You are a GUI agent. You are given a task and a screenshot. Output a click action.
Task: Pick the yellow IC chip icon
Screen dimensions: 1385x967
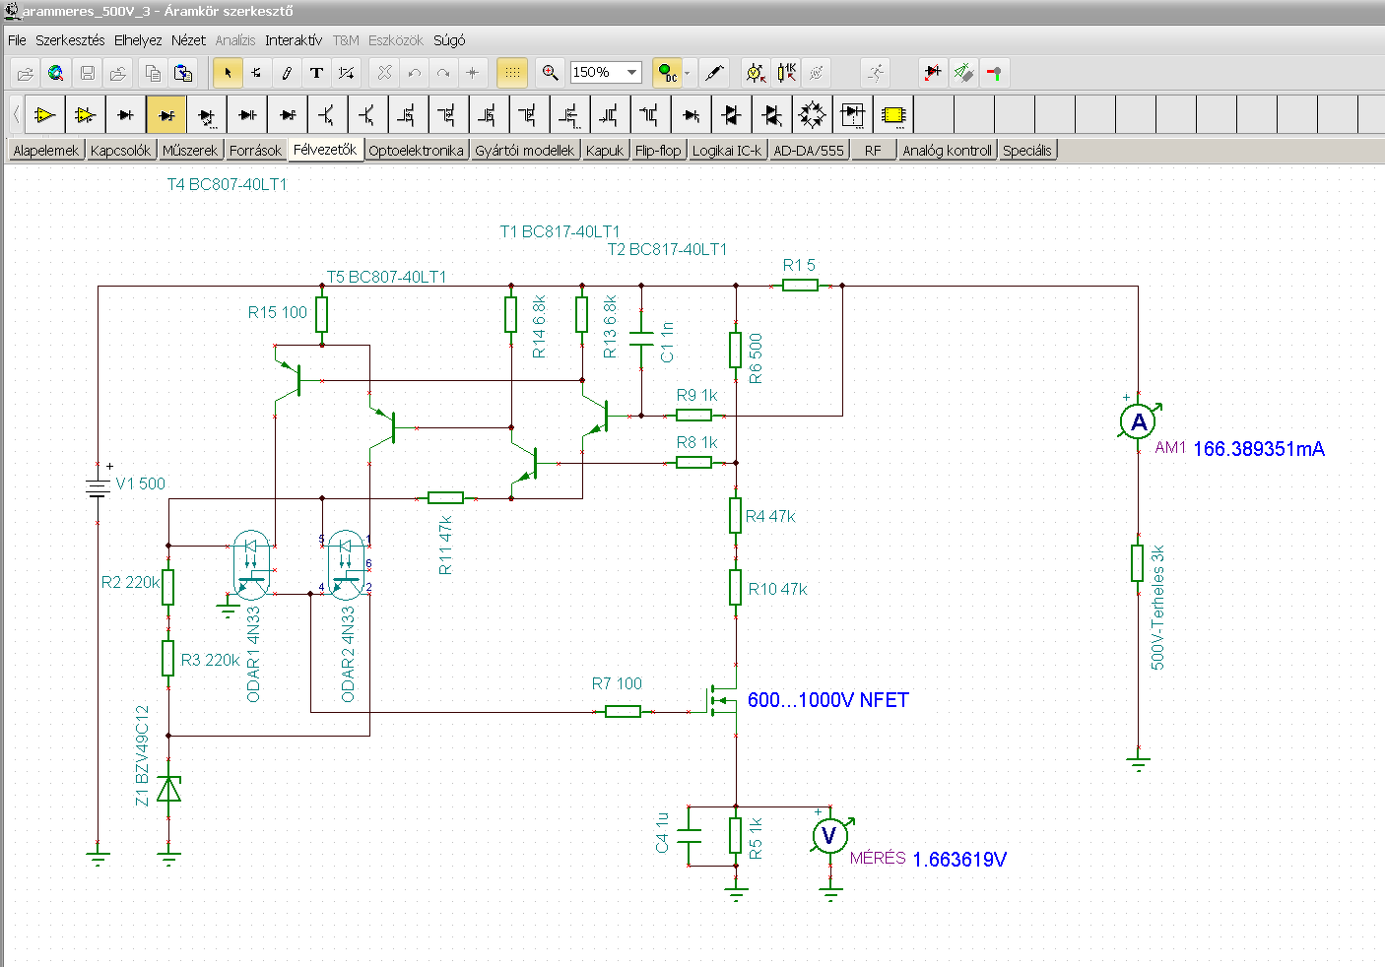[893, 115]
